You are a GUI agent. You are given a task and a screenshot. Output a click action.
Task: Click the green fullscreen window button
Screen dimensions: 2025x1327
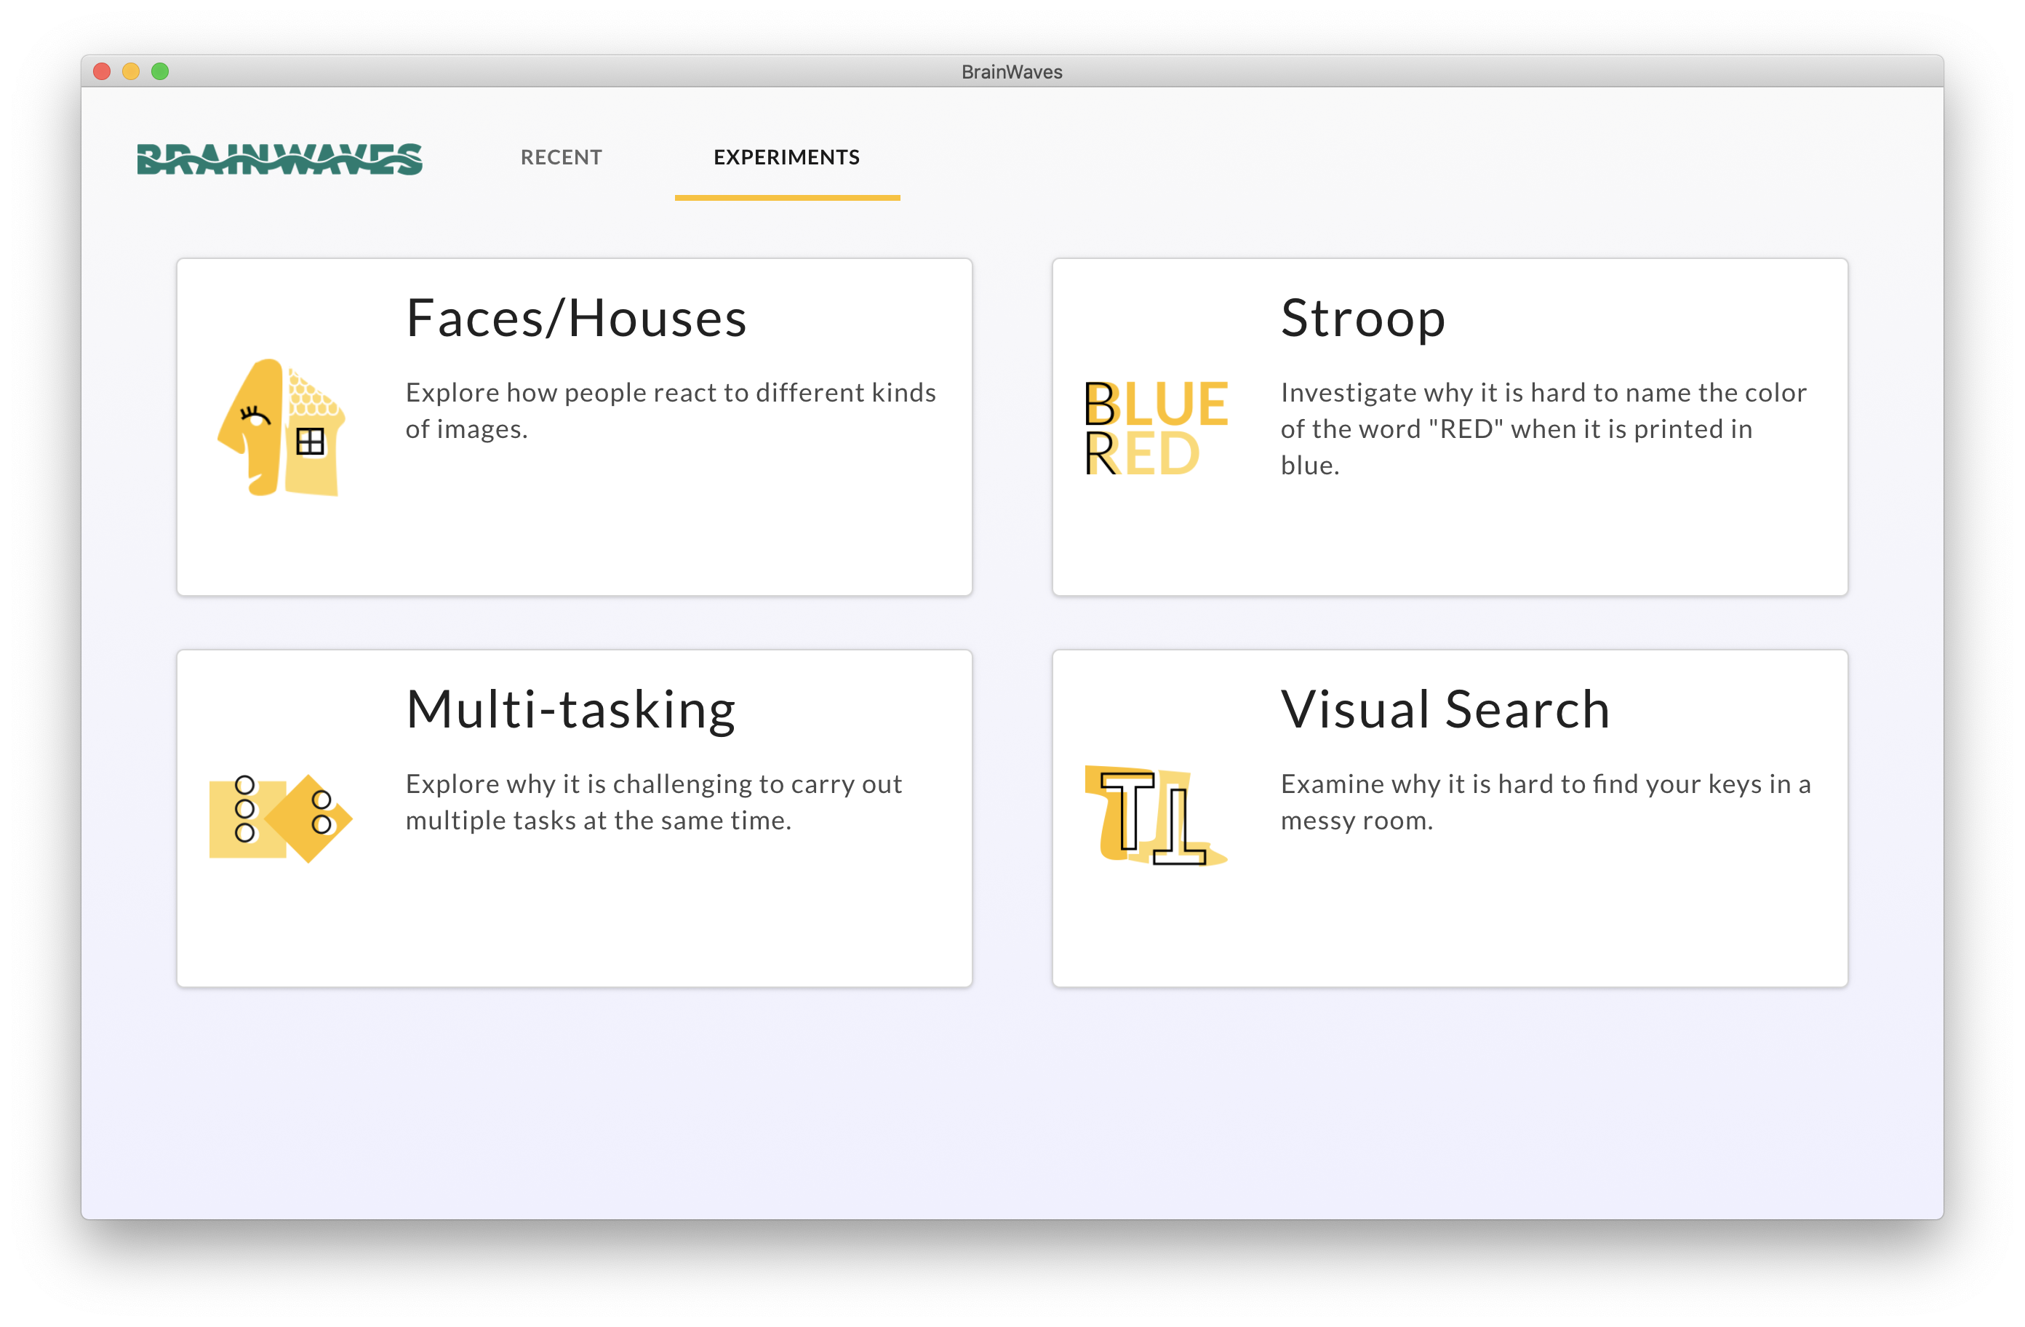click(x=160, y=71)
